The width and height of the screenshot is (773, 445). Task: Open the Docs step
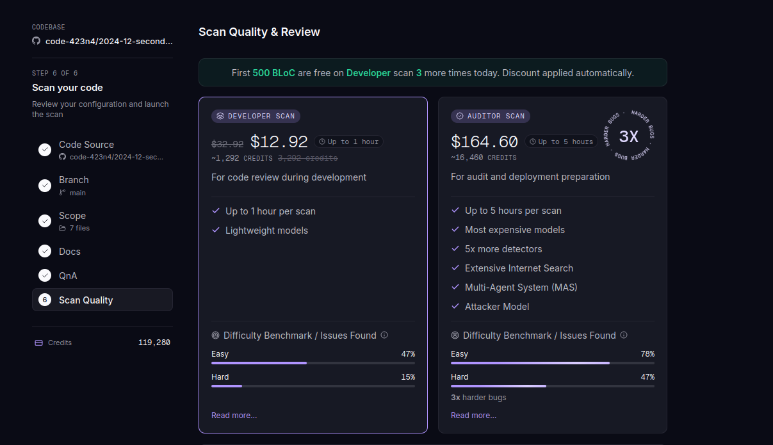click(102, 251)
